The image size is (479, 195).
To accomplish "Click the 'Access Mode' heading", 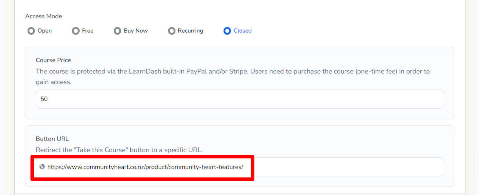I will 44,16.
